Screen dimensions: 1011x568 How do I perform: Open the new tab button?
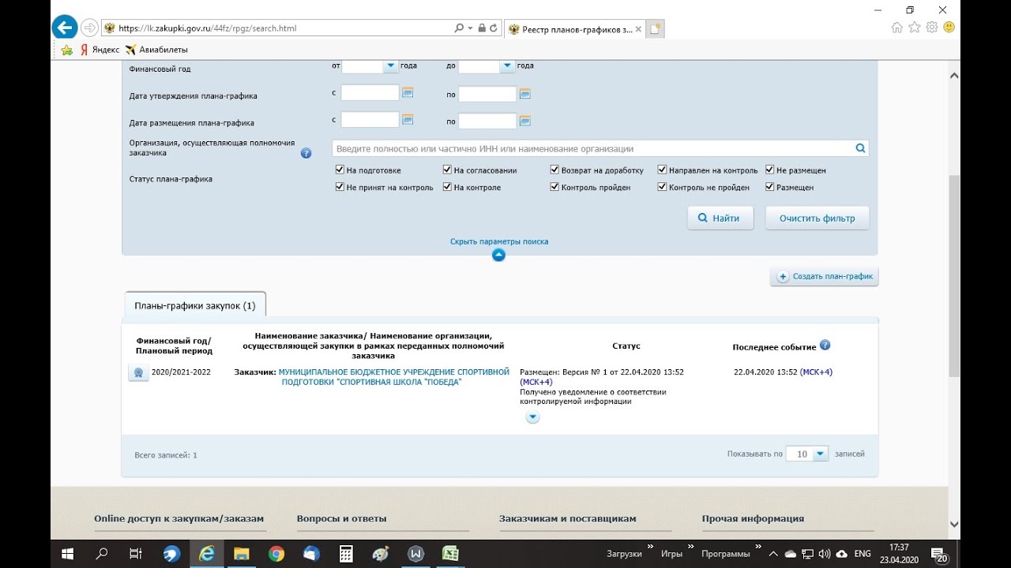click(x=655, y=28)
